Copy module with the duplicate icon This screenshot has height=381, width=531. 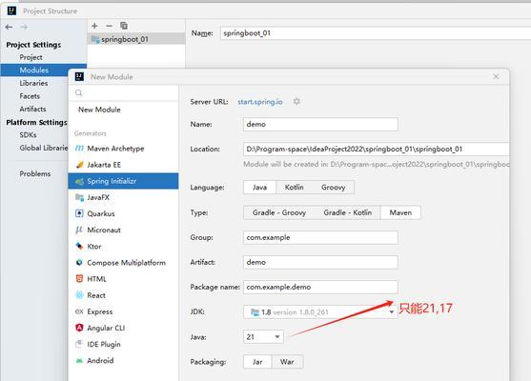point(124,26)
